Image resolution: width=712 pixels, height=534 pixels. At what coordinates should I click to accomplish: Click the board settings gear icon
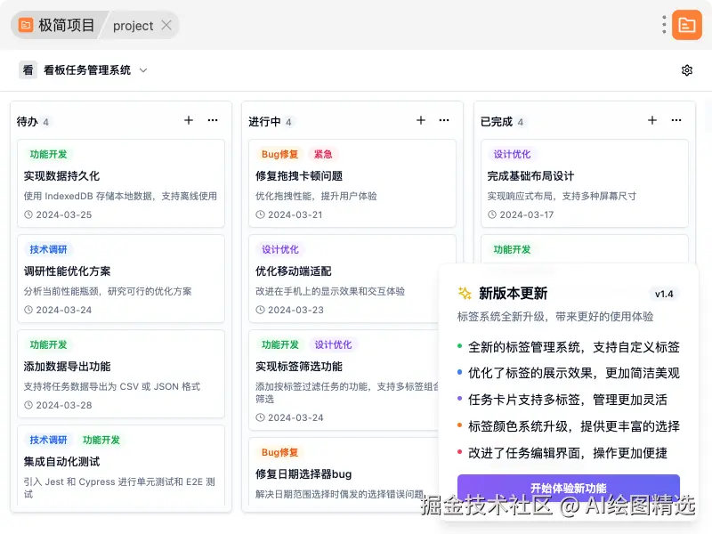(686, 69)
